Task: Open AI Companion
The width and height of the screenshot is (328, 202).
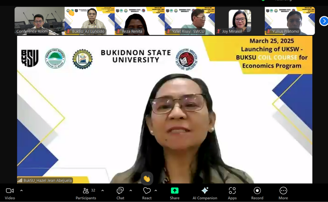Action: 205,193
